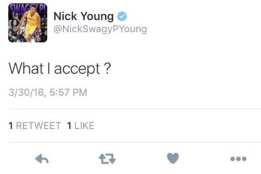The height and width of the screenshot is (174, 261).
Task: Click the blue verified badge
Action: click(122, 16)
